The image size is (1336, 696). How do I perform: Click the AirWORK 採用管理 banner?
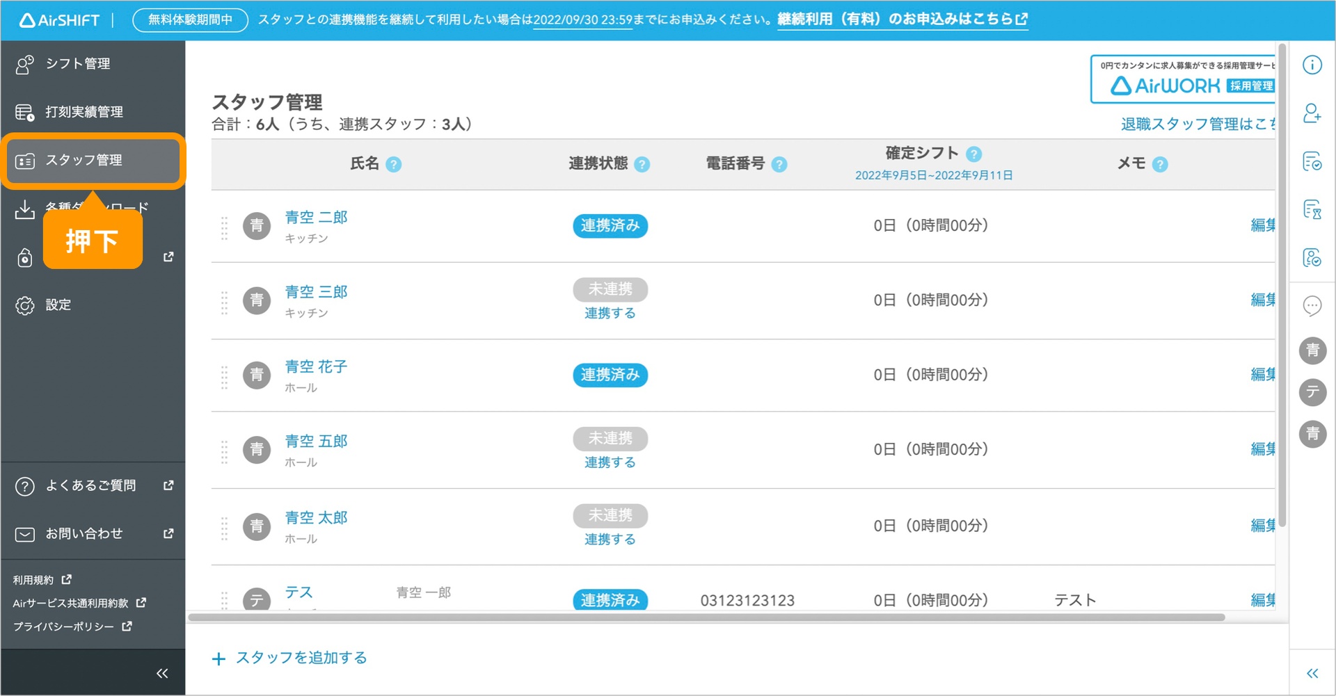pos(1183,79)
